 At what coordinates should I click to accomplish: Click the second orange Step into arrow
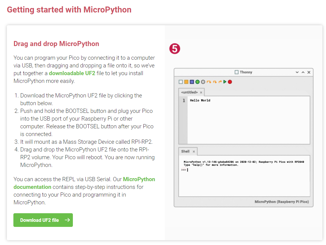pos(215,82)
